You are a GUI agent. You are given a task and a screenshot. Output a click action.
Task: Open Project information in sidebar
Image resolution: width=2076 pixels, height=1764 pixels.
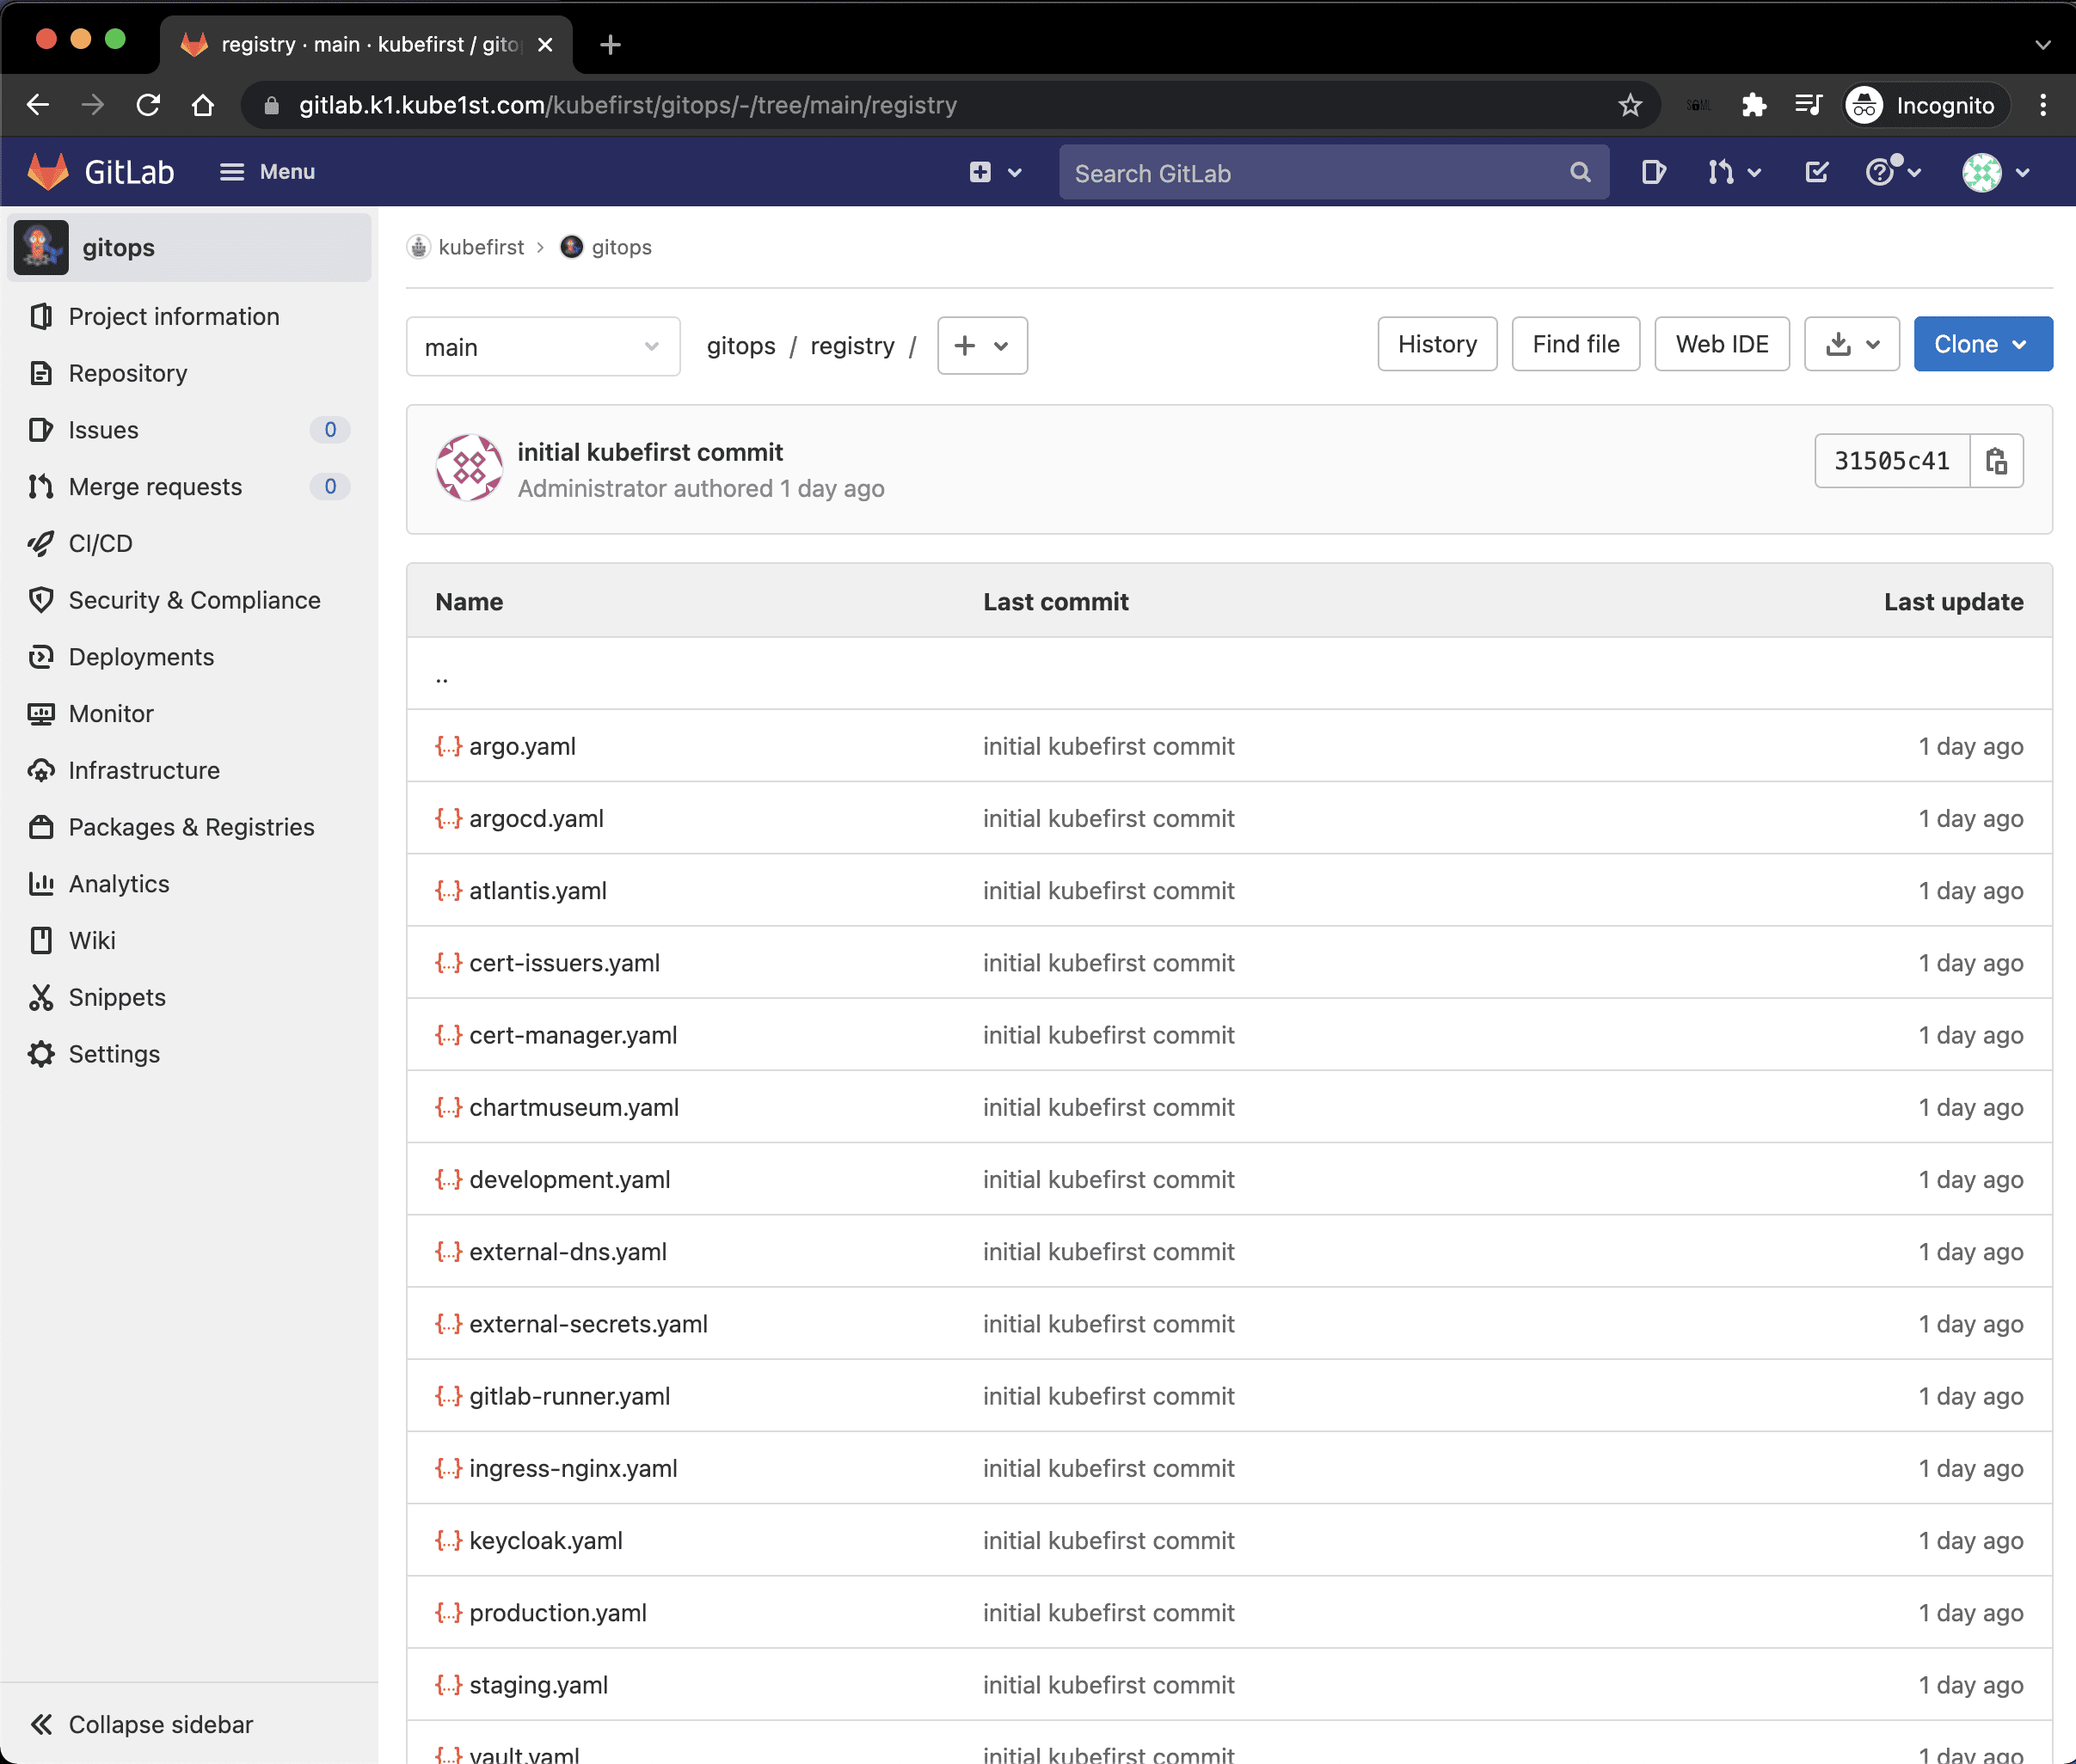174,316
